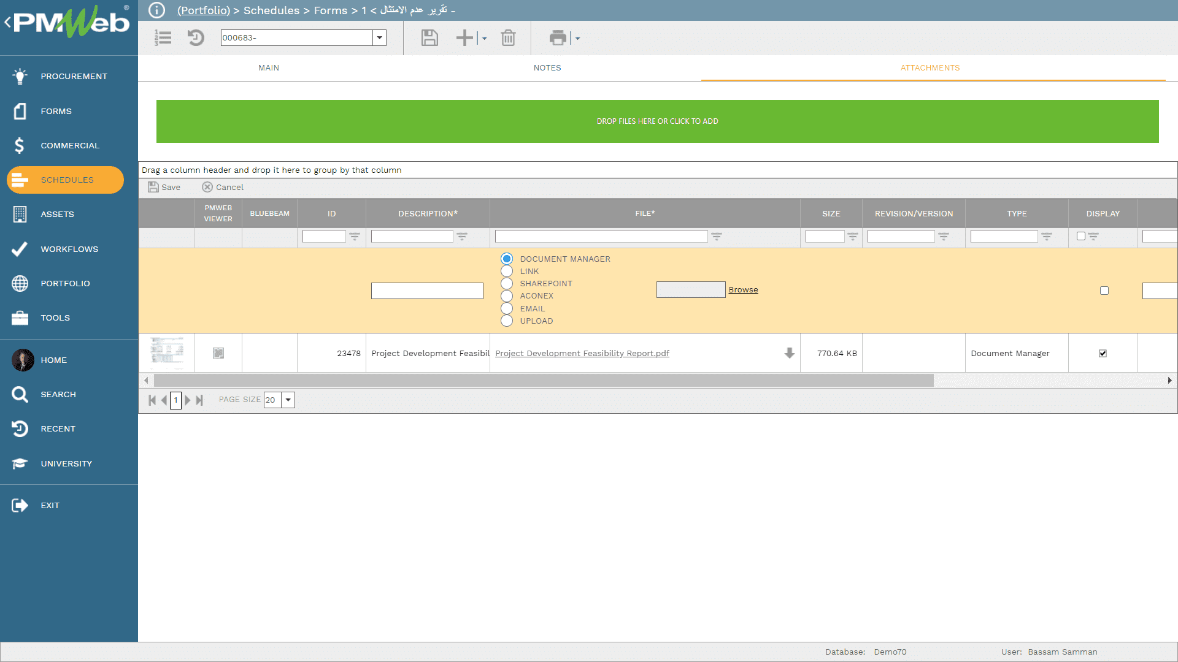Switch to the Notes tab
The height and width of the screenshot is (662, 1178).
(547, 68)
